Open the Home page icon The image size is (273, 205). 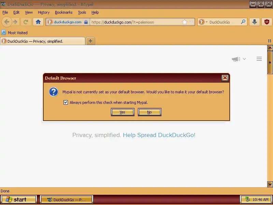(x=38, y=22)
